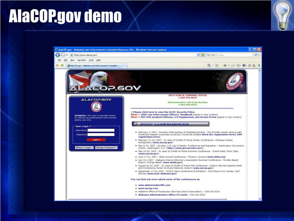Select the AlaCOP.gov browser tab
The width and height of the screenshot is (294, 221).
[94, 66]
